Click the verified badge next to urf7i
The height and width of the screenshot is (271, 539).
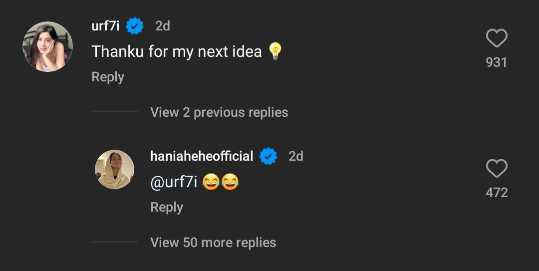(135, 26)
